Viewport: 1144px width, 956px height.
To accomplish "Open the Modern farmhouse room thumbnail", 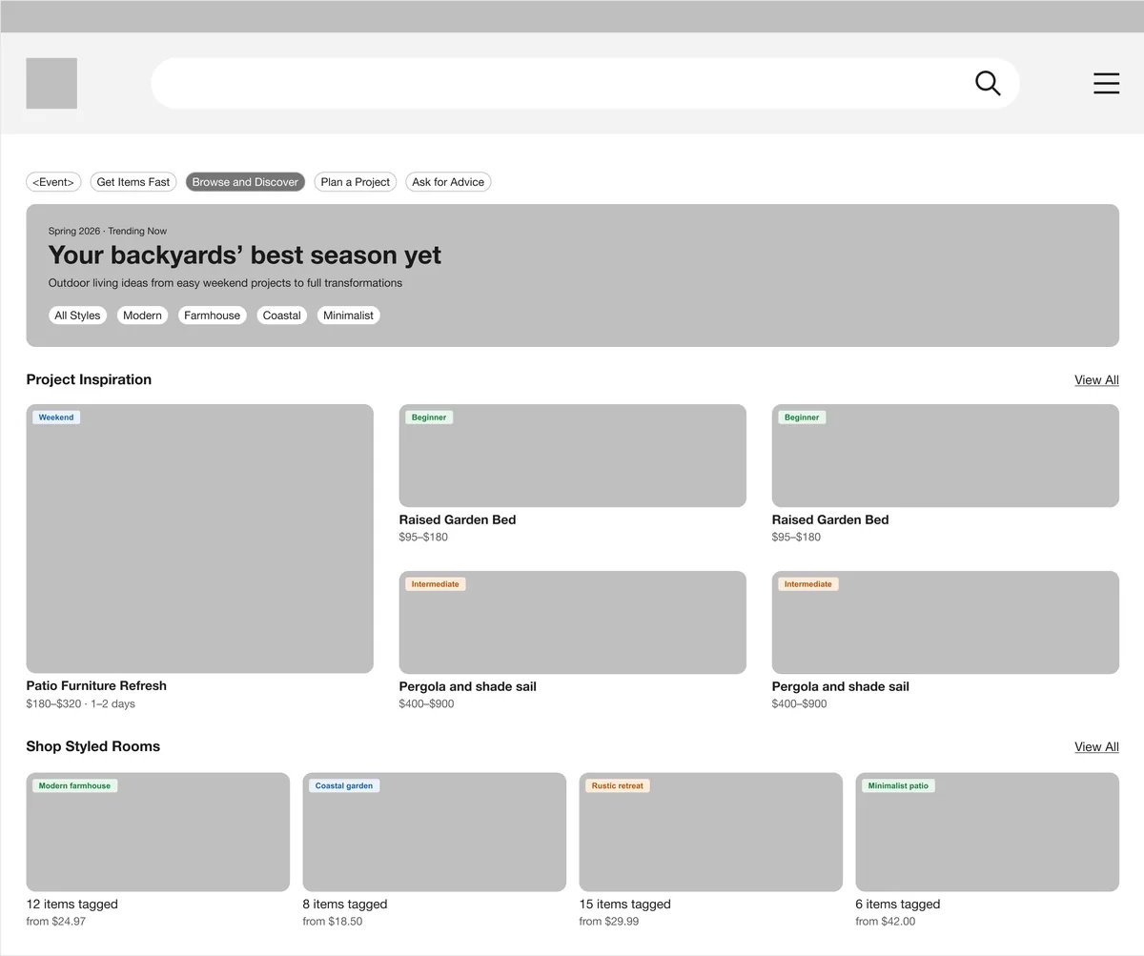I will [x=157, y=832].
